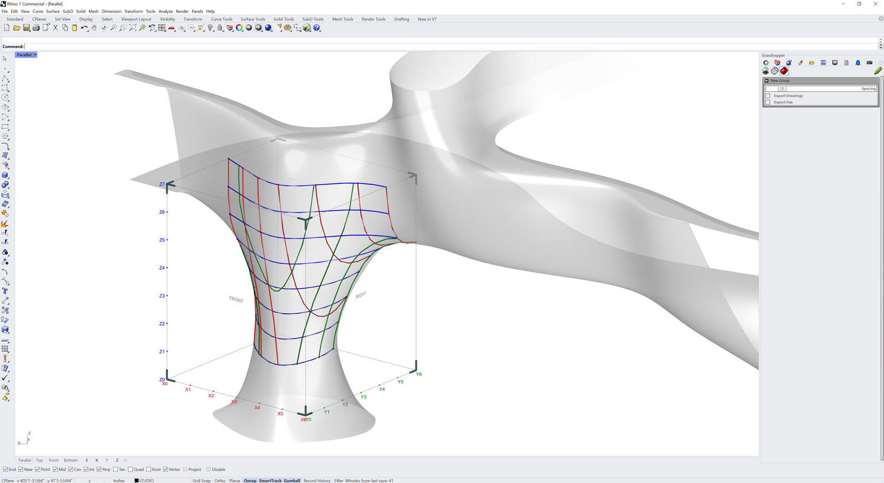
Task: Enable the Tan osnap checkbox
Action: coord(116,469)
